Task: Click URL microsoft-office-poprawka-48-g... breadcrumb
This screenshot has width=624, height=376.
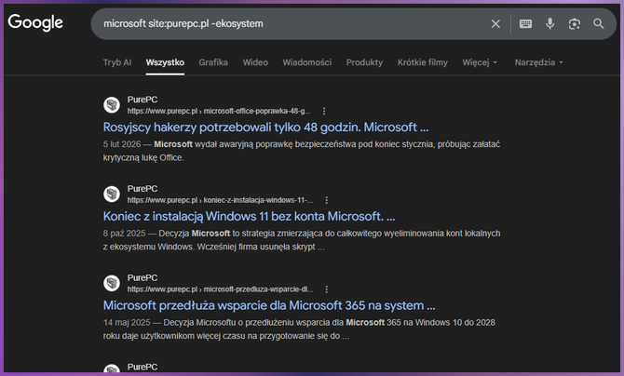Action: (219, 111)
